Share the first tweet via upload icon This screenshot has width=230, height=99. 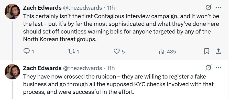pyautogui.click(x=218, y=51)
